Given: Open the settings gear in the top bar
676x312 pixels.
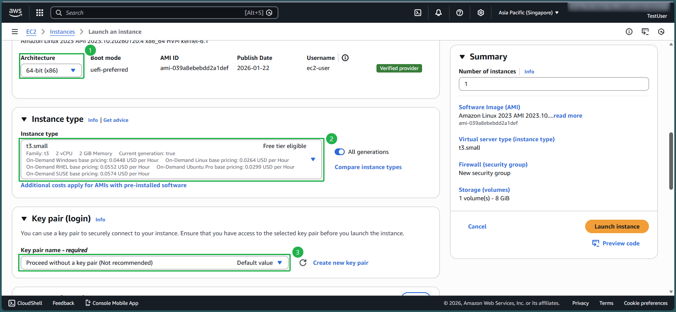Looking at the screenshot, I should (481, 13).
